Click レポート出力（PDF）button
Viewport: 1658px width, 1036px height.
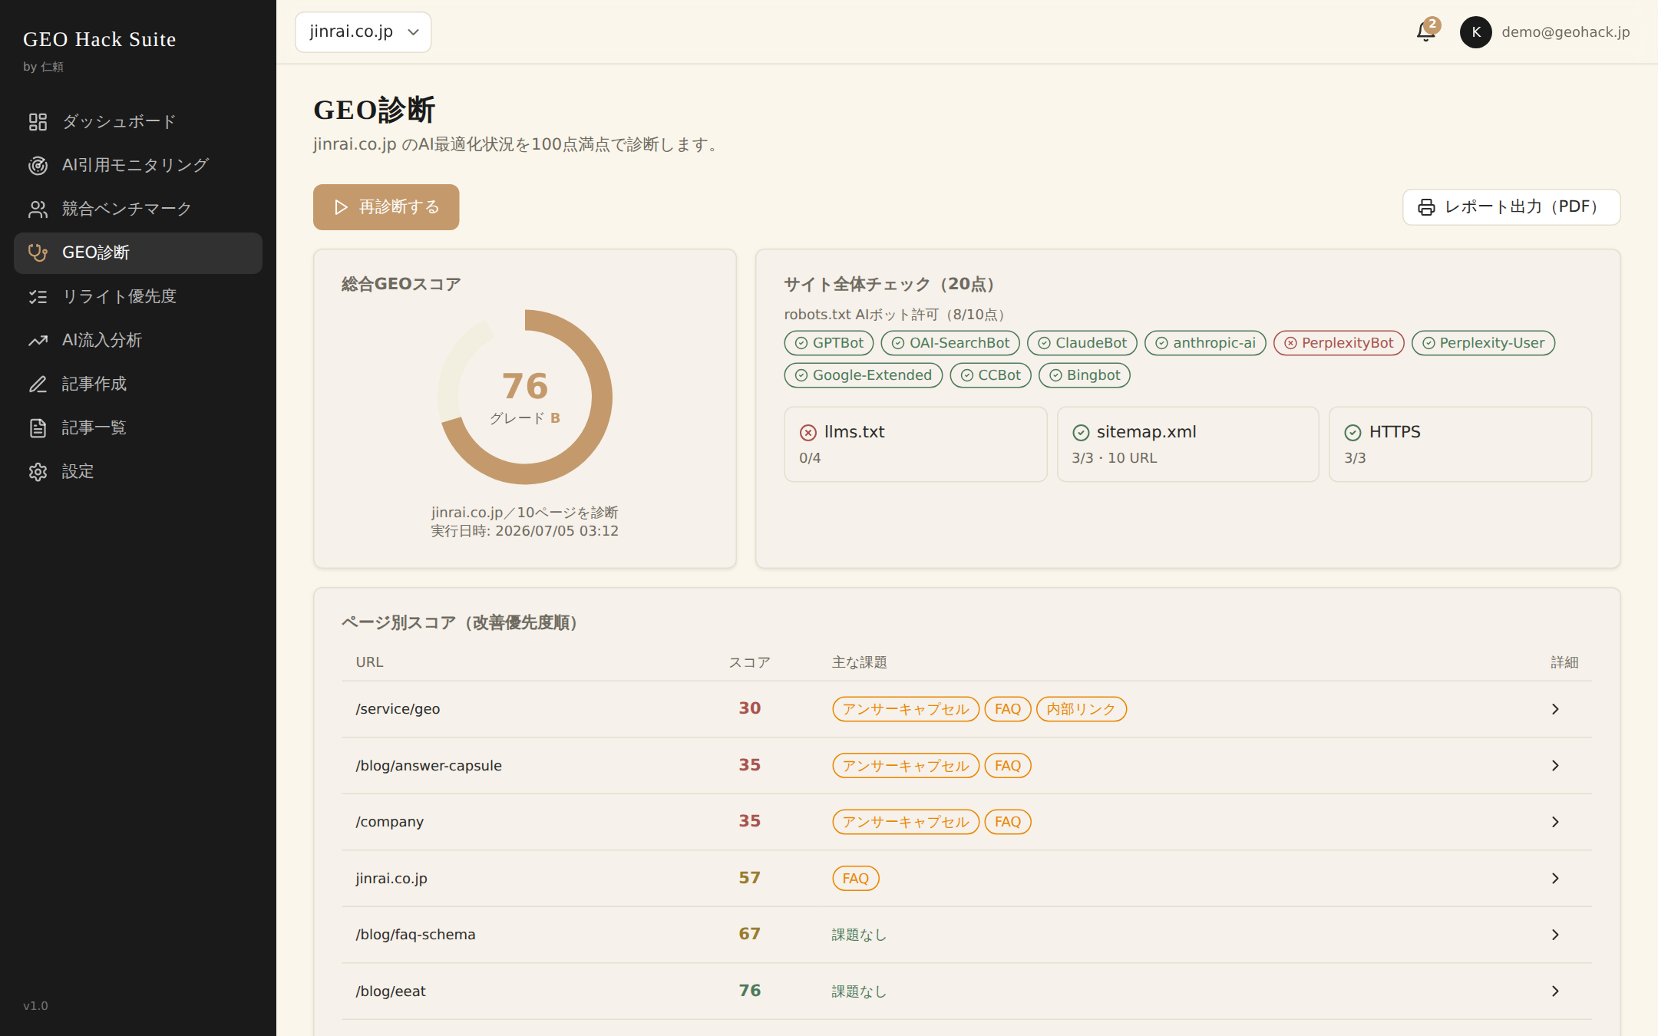tap(1511, 207)
